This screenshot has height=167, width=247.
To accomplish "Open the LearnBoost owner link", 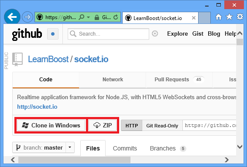I will (x=48, y=59).
